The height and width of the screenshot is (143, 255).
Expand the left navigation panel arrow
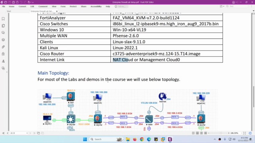pyautogui.click(x=7, y=72)
